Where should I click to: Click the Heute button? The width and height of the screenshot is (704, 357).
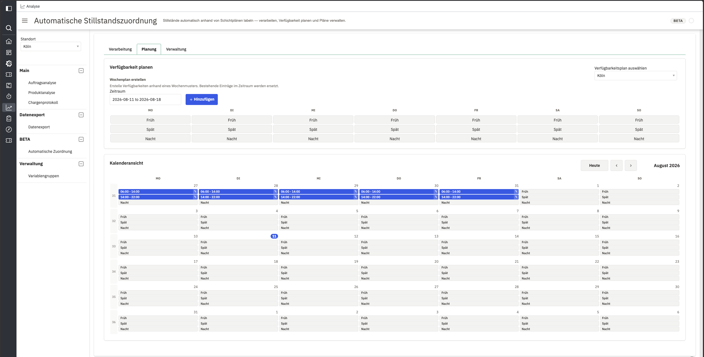click(594, 165)
